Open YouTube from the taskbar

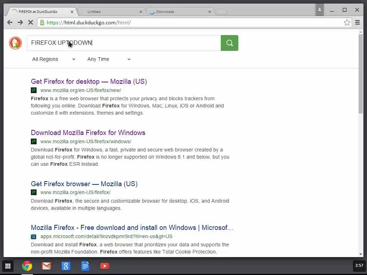(x=105, y=266)
